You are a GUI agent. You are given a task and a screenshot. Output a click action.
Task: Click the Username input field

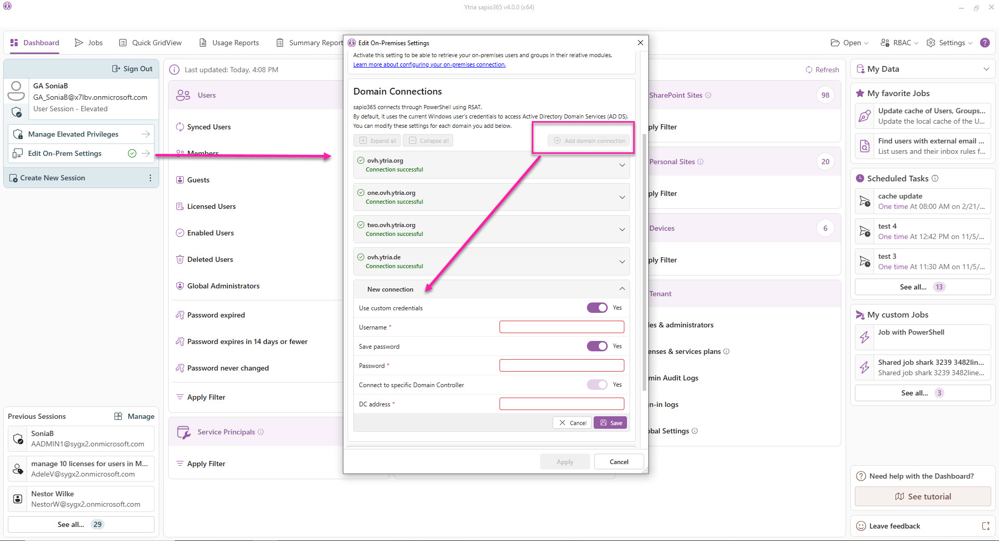coord(561,327)
